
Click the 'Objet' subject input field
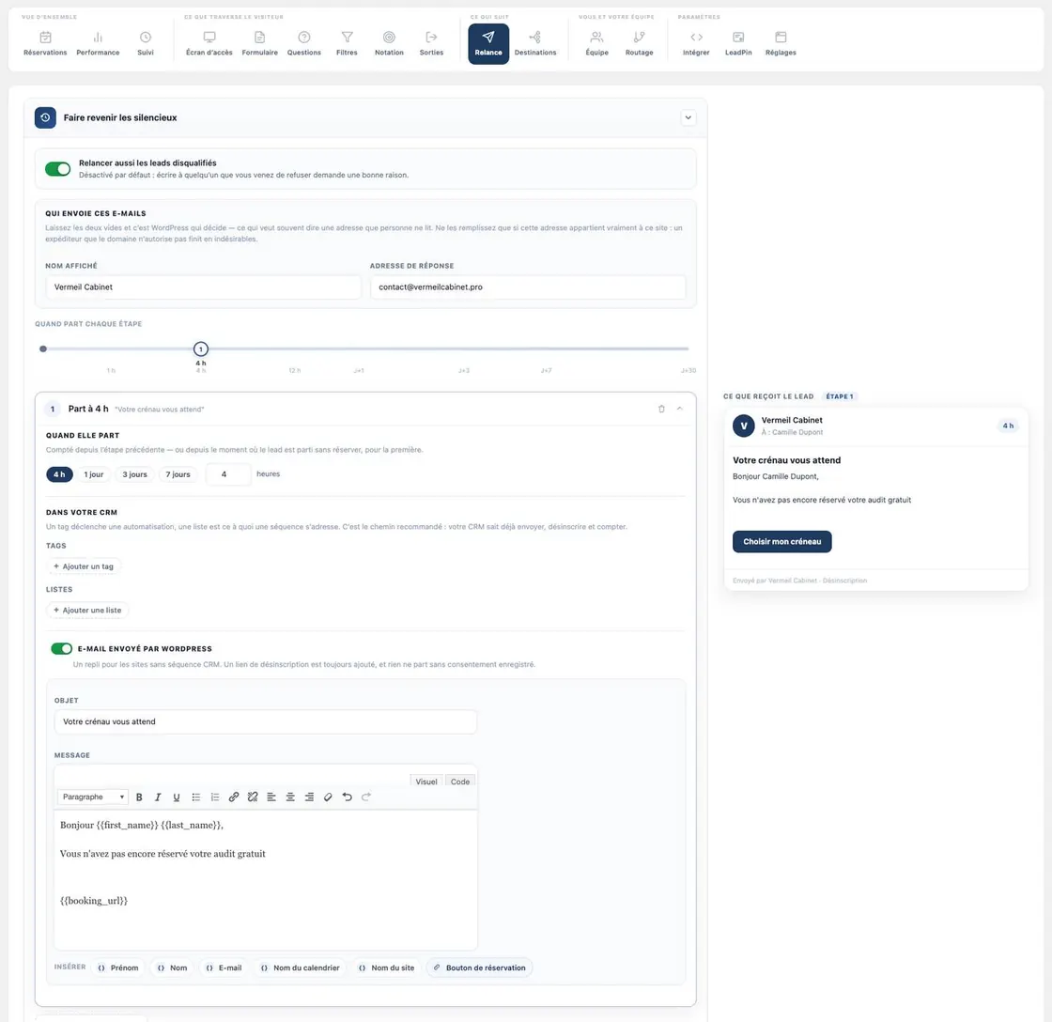tap(266, 722)
